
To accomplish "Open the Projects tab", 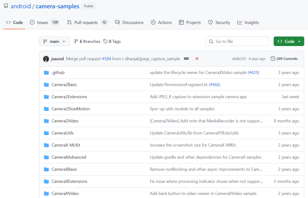I will (x=190, y=23).
